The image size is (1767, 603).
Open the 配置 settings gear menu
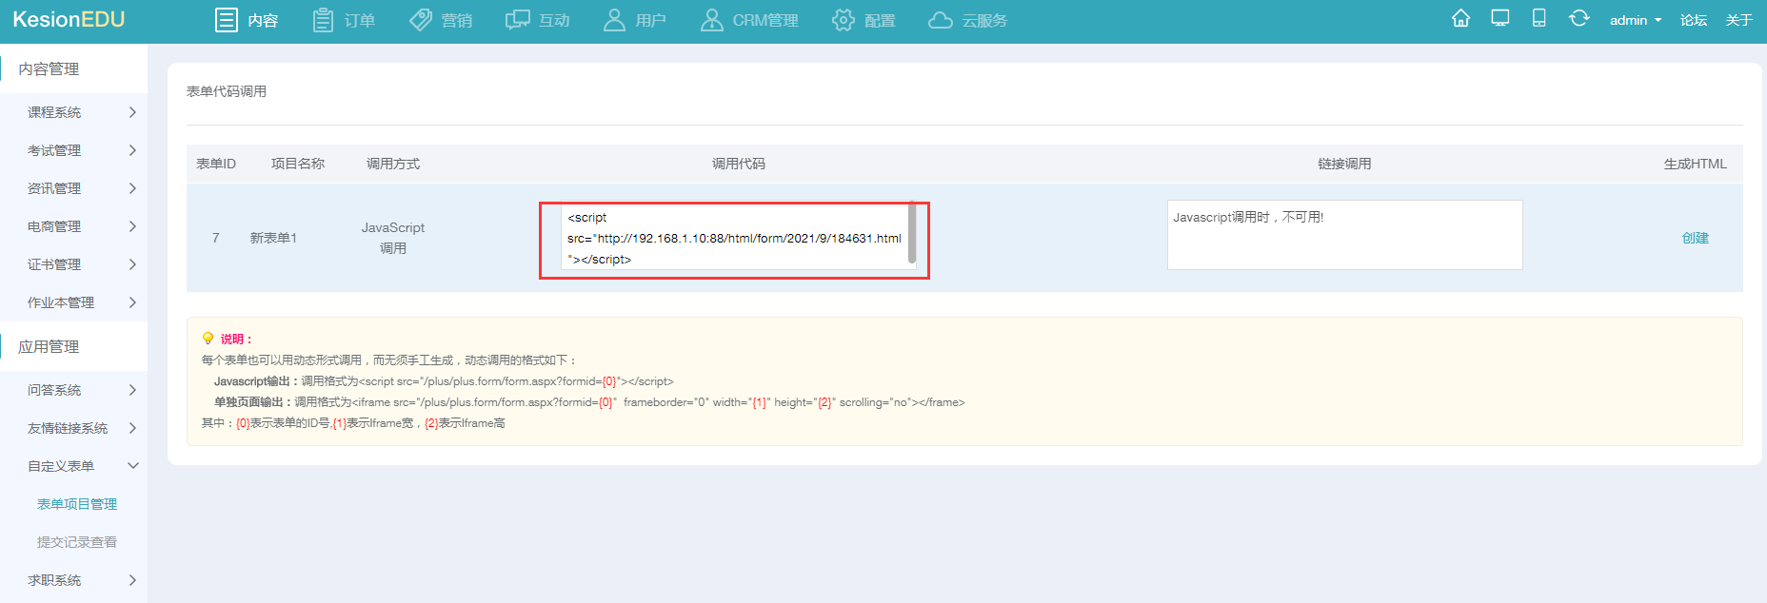pos(864,20)
